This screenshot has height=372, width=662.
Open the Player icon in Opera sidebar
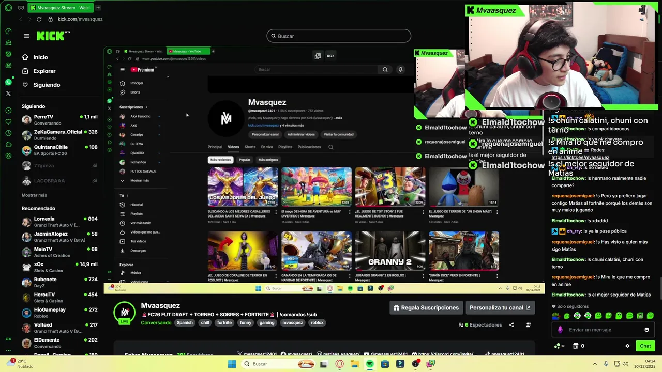point(8,111)
